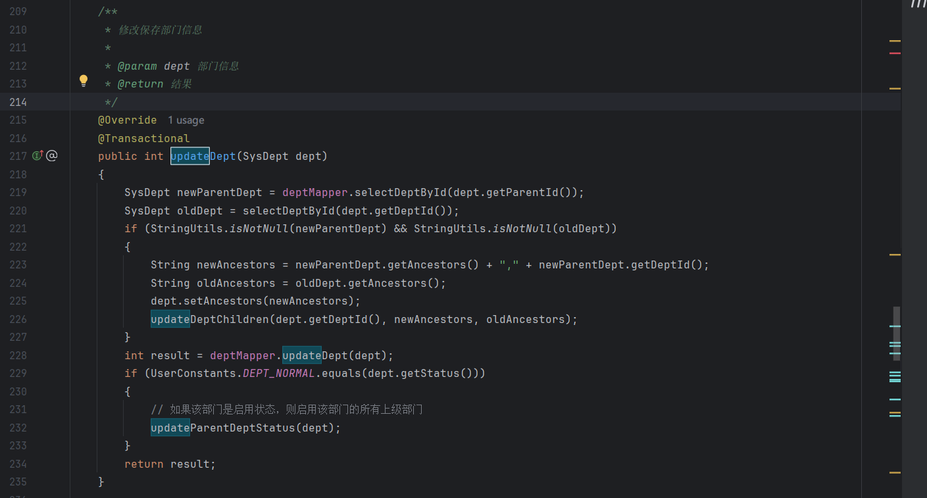
Task: Click the "return result;" statement
Action: 170,464
